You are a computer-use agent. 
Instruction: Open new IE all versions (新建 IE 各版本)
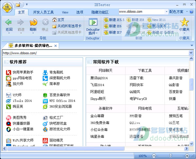coord(160,32)
